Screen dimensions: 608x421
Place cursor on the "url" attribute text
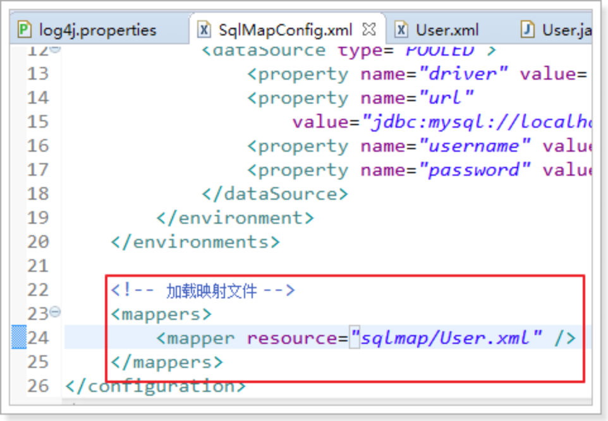[x=446, y=98]
